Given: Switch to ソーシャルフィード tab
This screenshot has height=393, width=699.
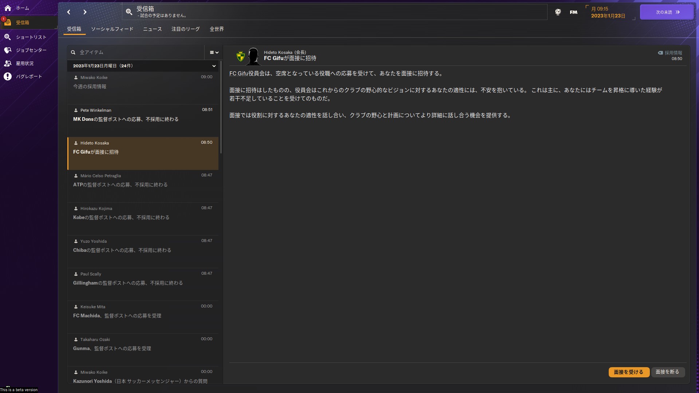Looking at the screenshot, I should 112,29.
